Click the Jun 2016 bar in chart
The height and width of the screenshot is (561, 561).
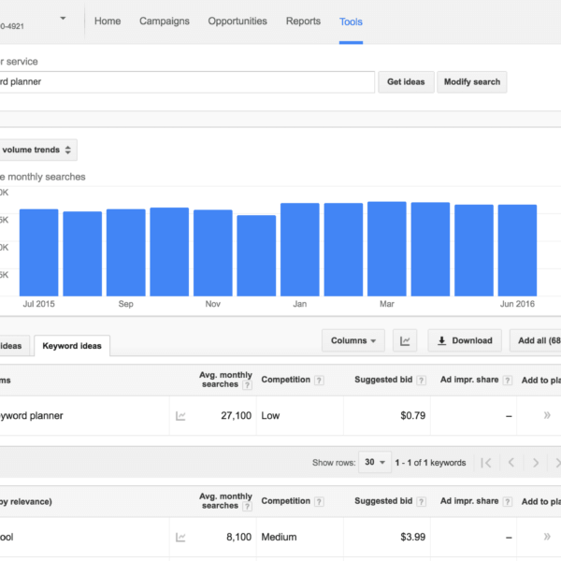point(517,251)
